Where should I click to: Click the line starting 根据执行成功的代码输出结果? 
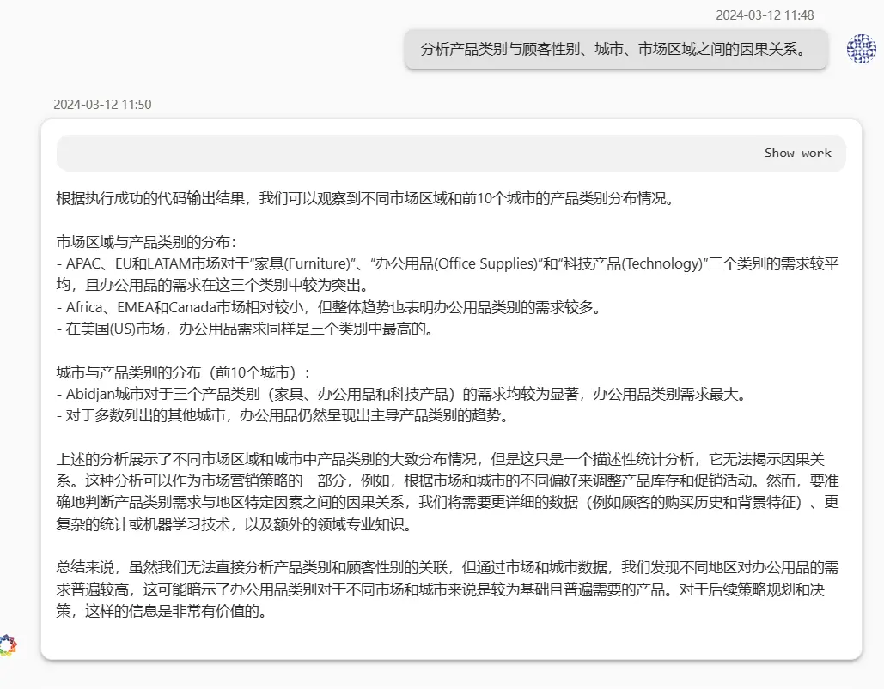click(366, 199)
